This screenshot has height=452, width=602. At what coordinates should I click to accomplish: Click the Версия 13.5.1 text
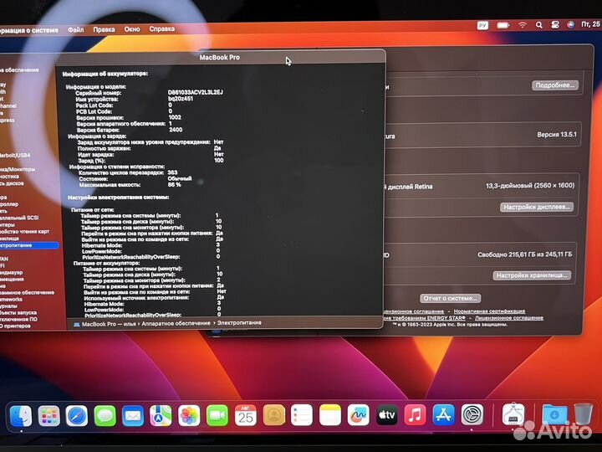click(557, 135)
